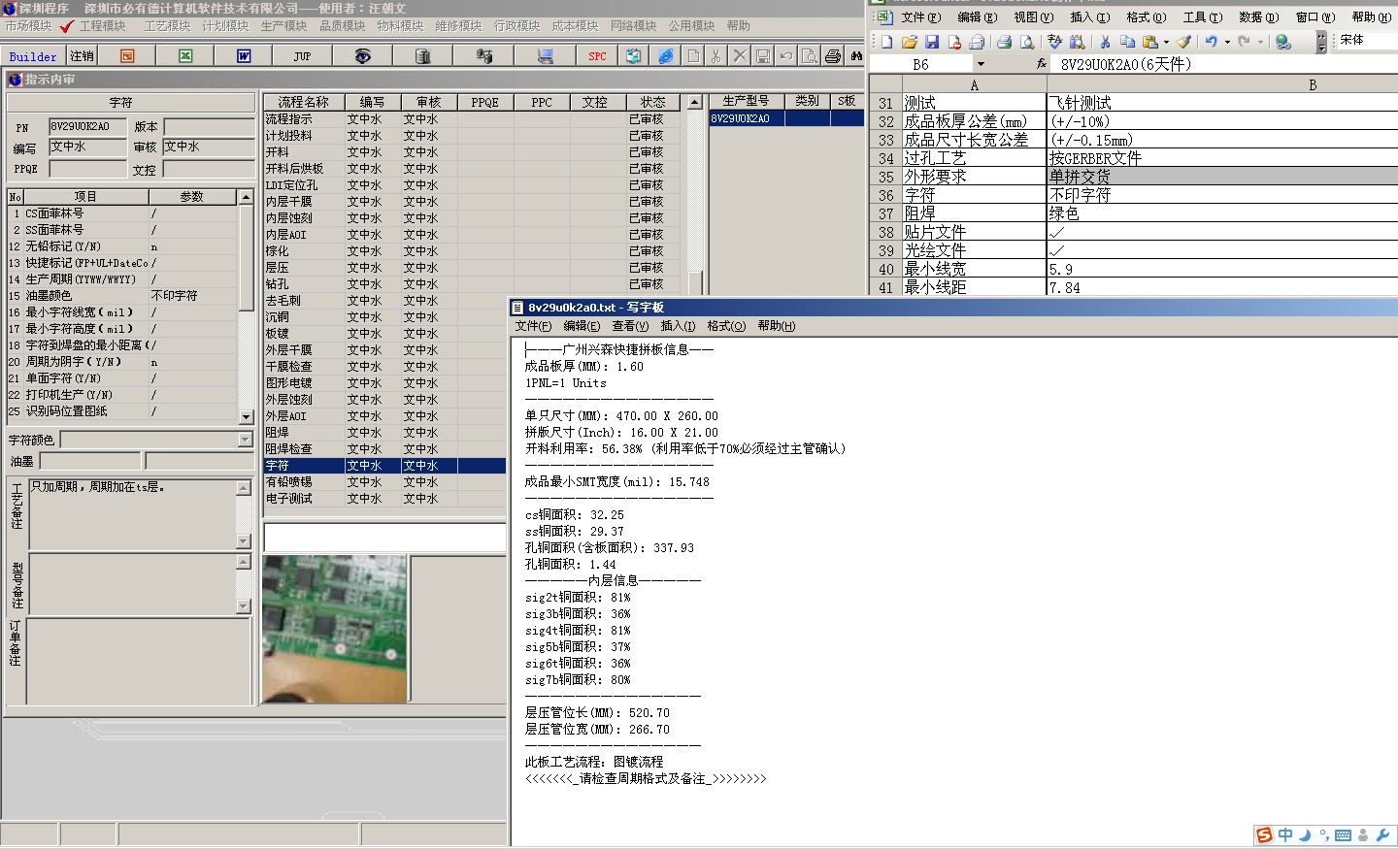Click the X delete icon in main toolbar
Screen dimensions: 1398x850
740,56
